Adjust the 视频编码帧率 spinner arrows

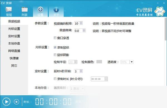(x=81, y=23)
